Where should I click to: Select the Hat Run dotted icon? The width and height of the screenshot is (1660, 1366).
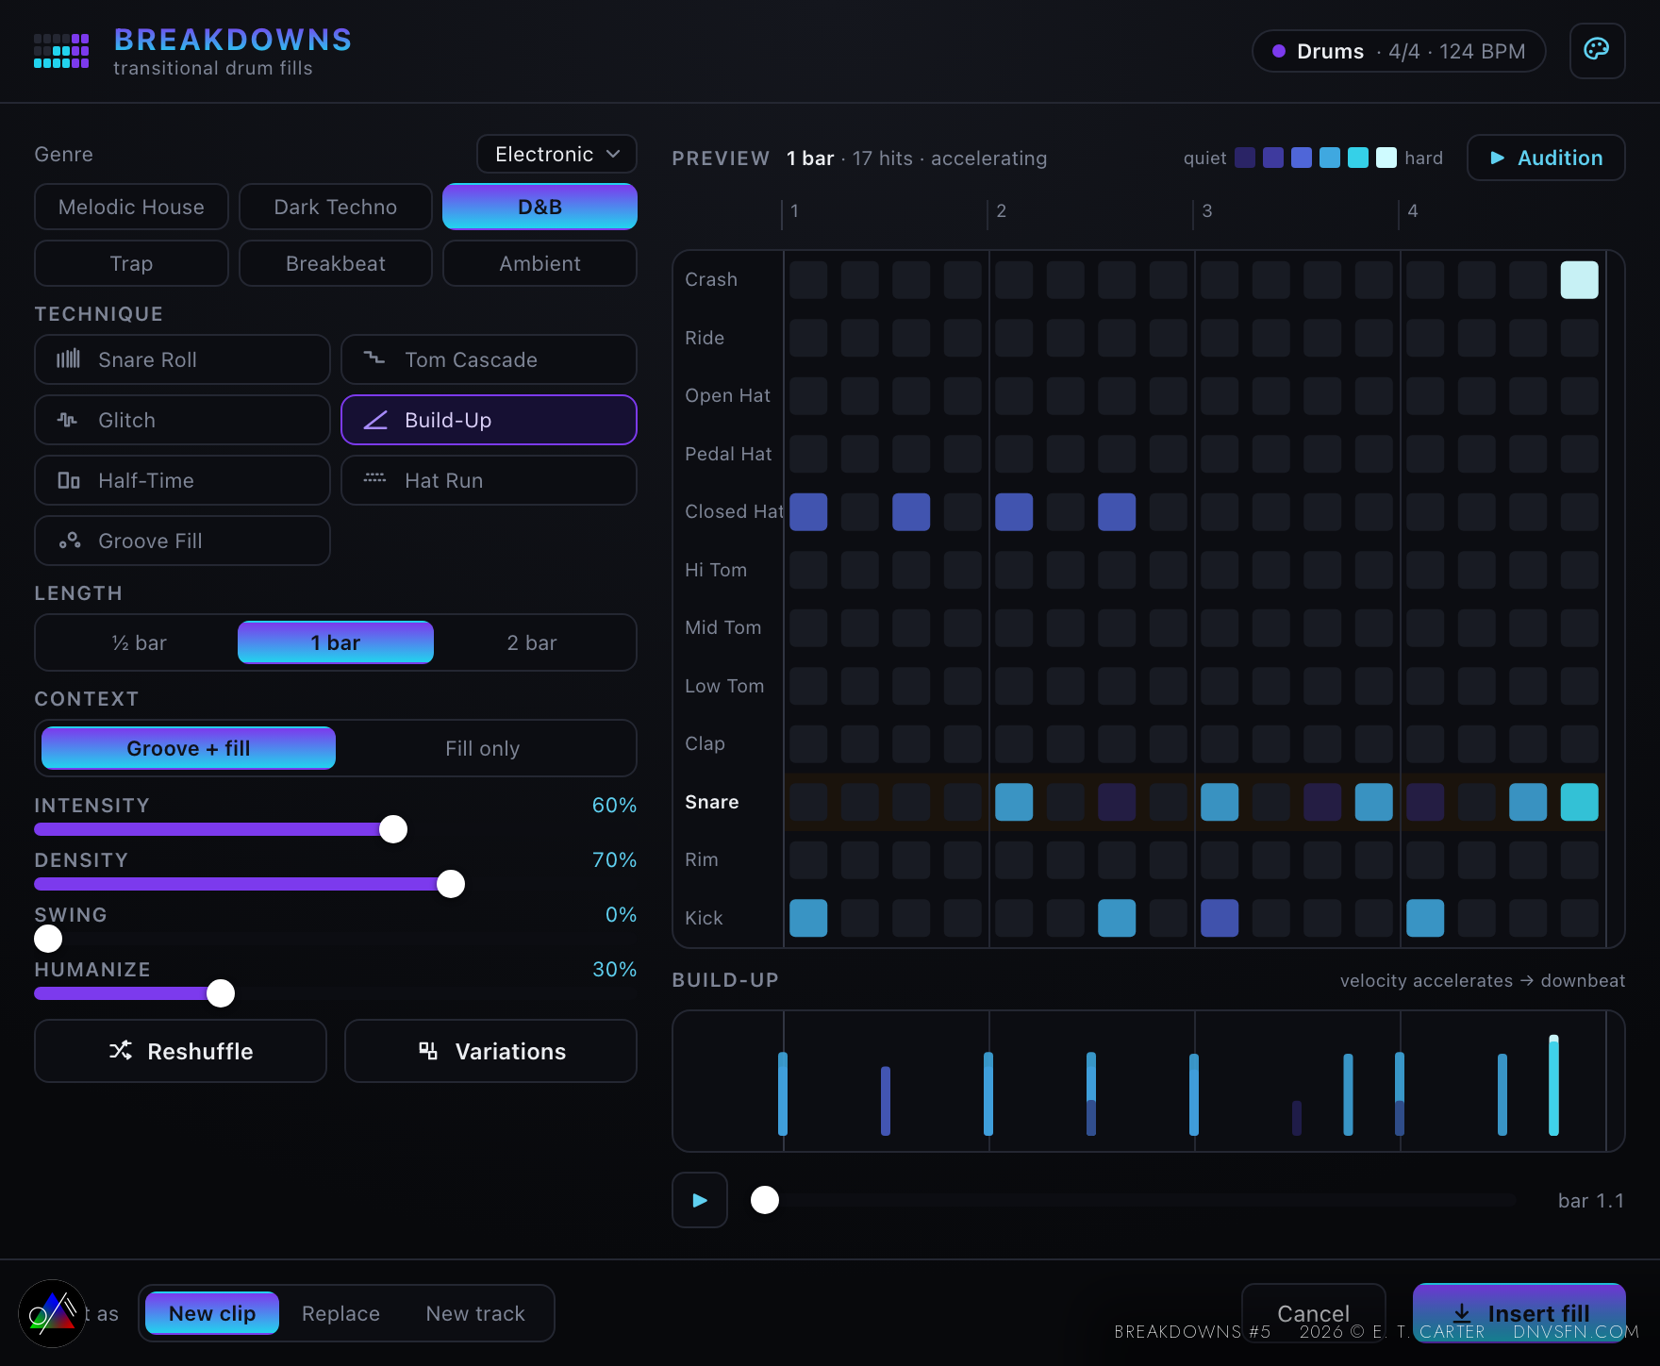point(374,479)
